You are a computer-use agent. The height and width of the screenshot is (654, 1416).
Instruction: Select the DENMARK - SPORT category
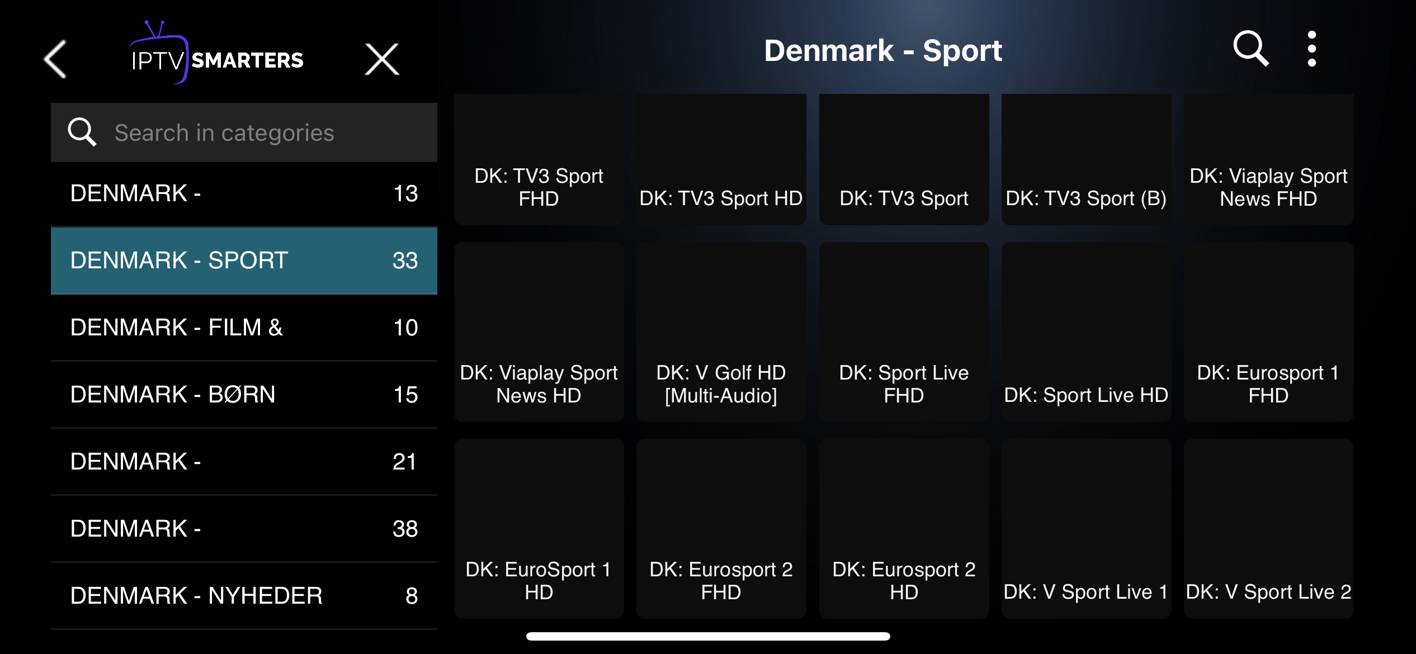(x=244, y=260)
